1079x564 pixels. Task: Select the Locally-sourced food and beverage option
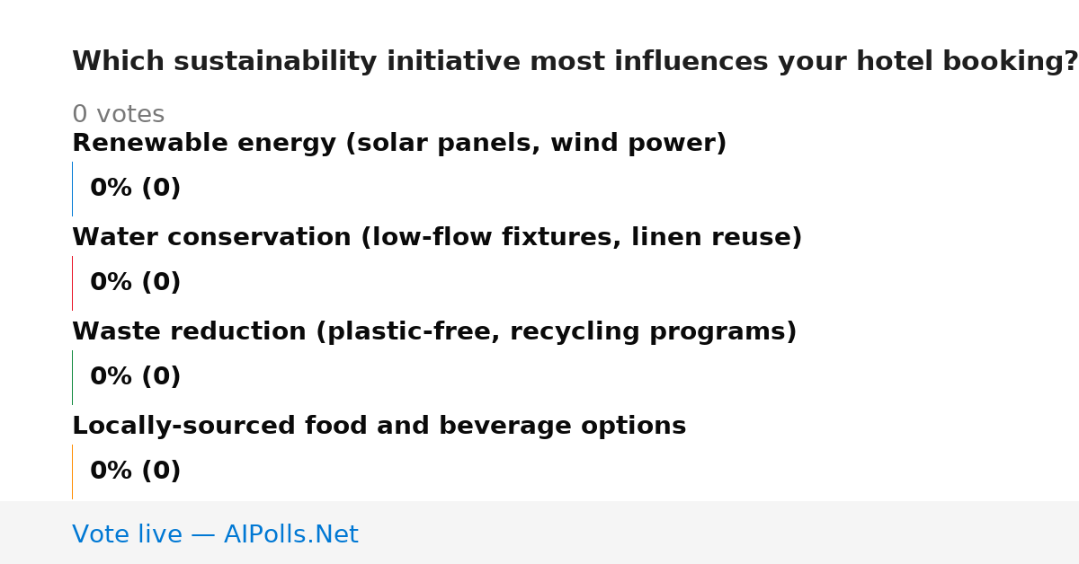tap(379, 427)
